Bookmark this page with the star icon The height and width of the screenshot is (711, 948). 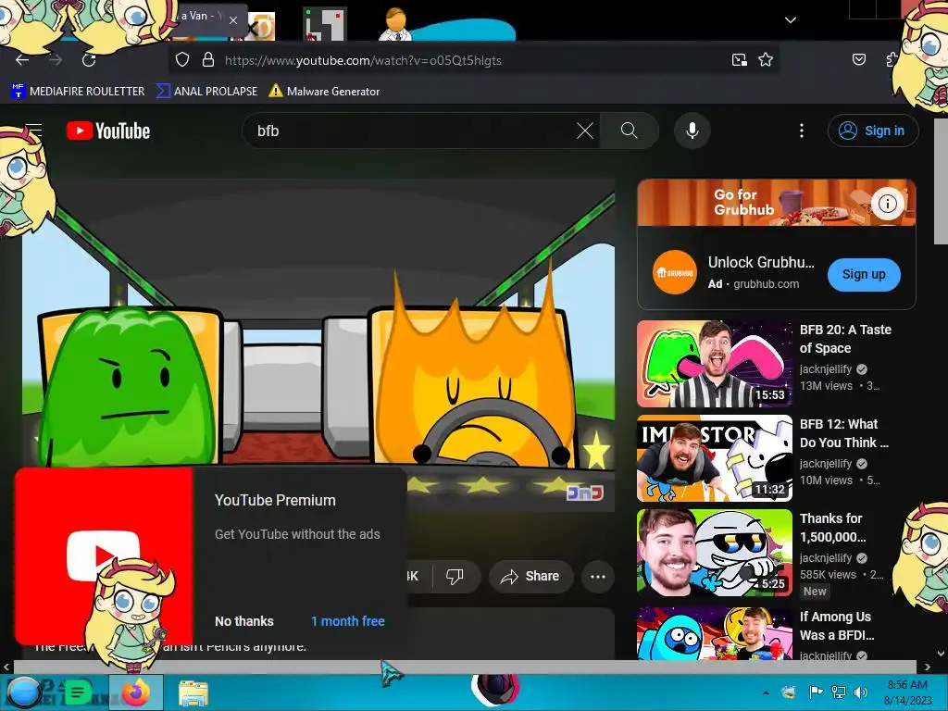(766, 60)
